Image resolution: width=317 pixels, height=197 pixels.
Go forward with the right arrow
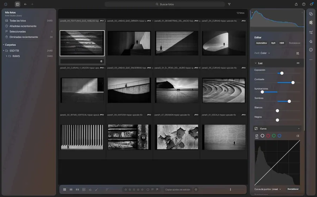click(32, 4)
